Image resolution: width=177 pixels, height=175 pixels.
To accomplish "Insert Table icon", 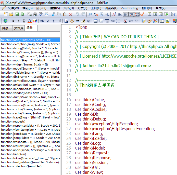I will click(96, 21).
